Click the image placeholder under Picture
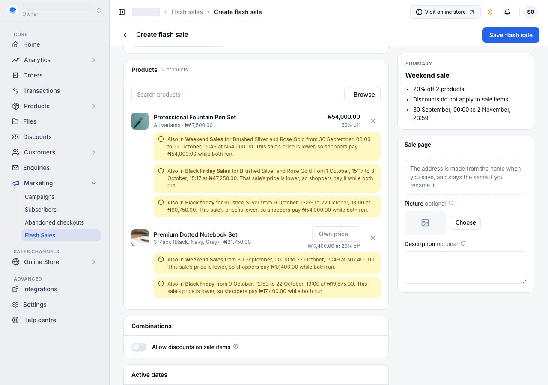 point(425,223)
